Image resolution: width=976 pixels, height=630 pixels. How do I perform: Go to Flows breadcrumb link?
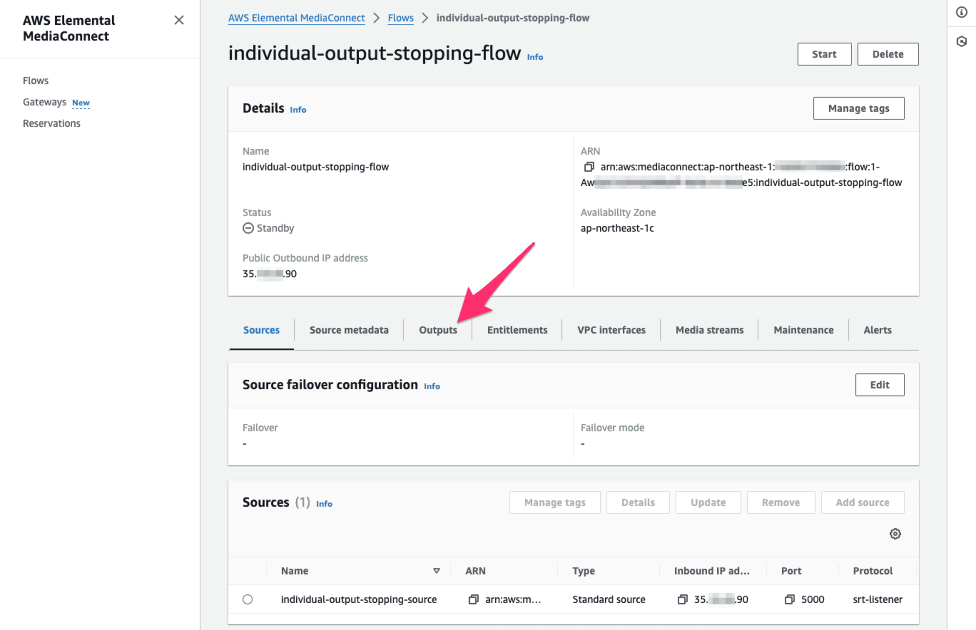pyautogui.click(x=401, y=18)
